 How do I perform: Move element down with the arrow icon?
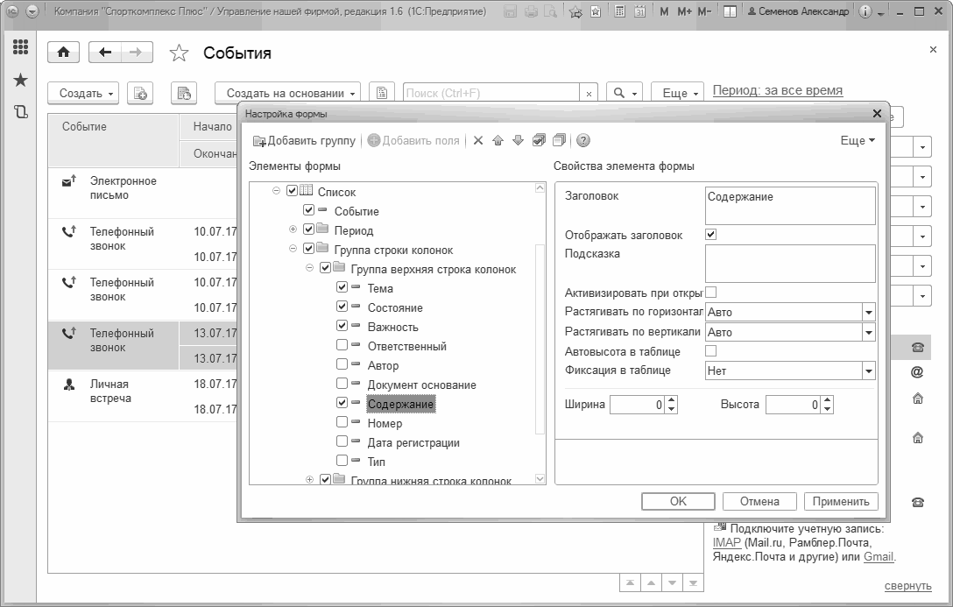(518, 141)
